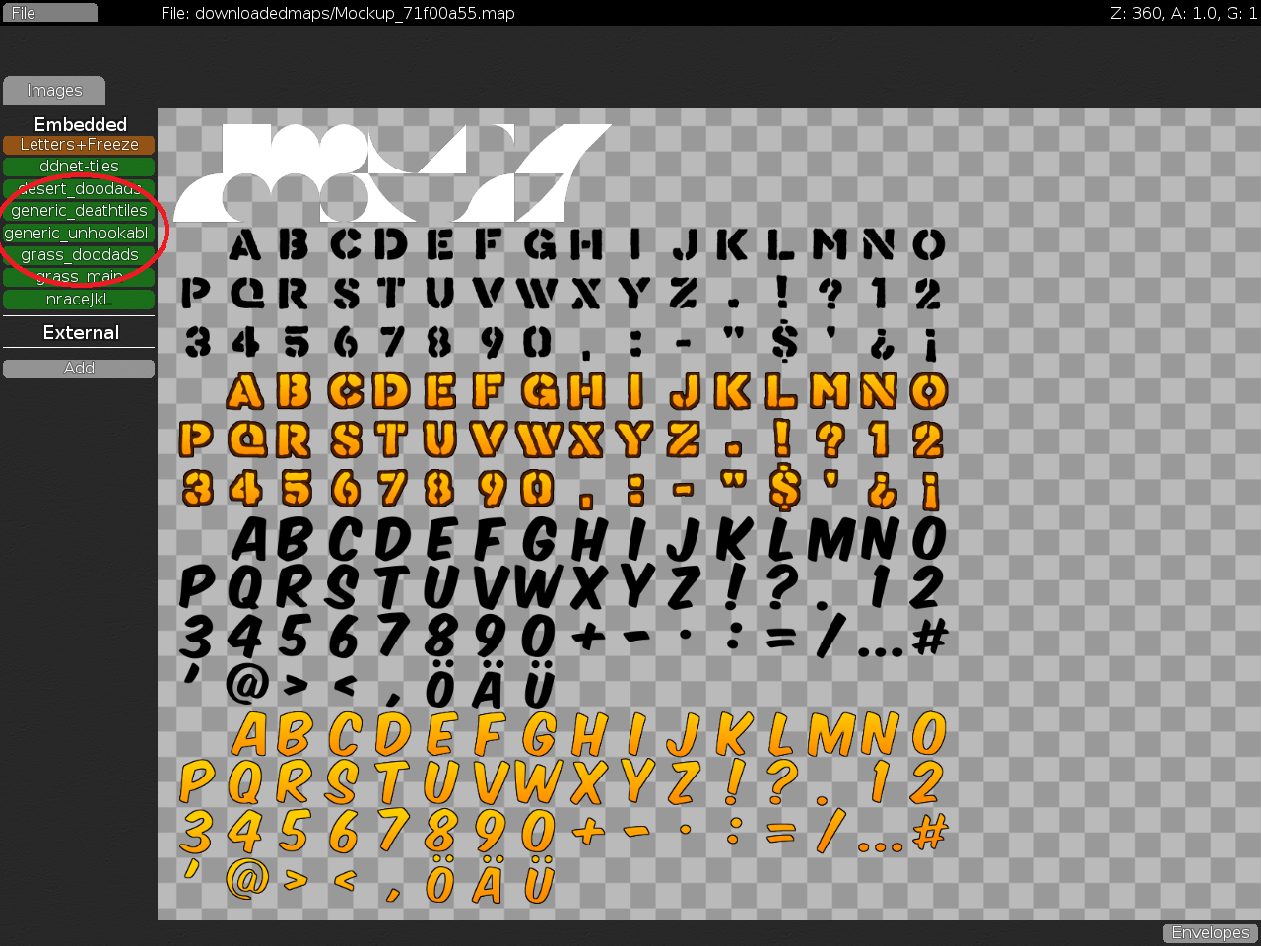
Task: Click the Images panel header button
Action: tap(53, 90)
